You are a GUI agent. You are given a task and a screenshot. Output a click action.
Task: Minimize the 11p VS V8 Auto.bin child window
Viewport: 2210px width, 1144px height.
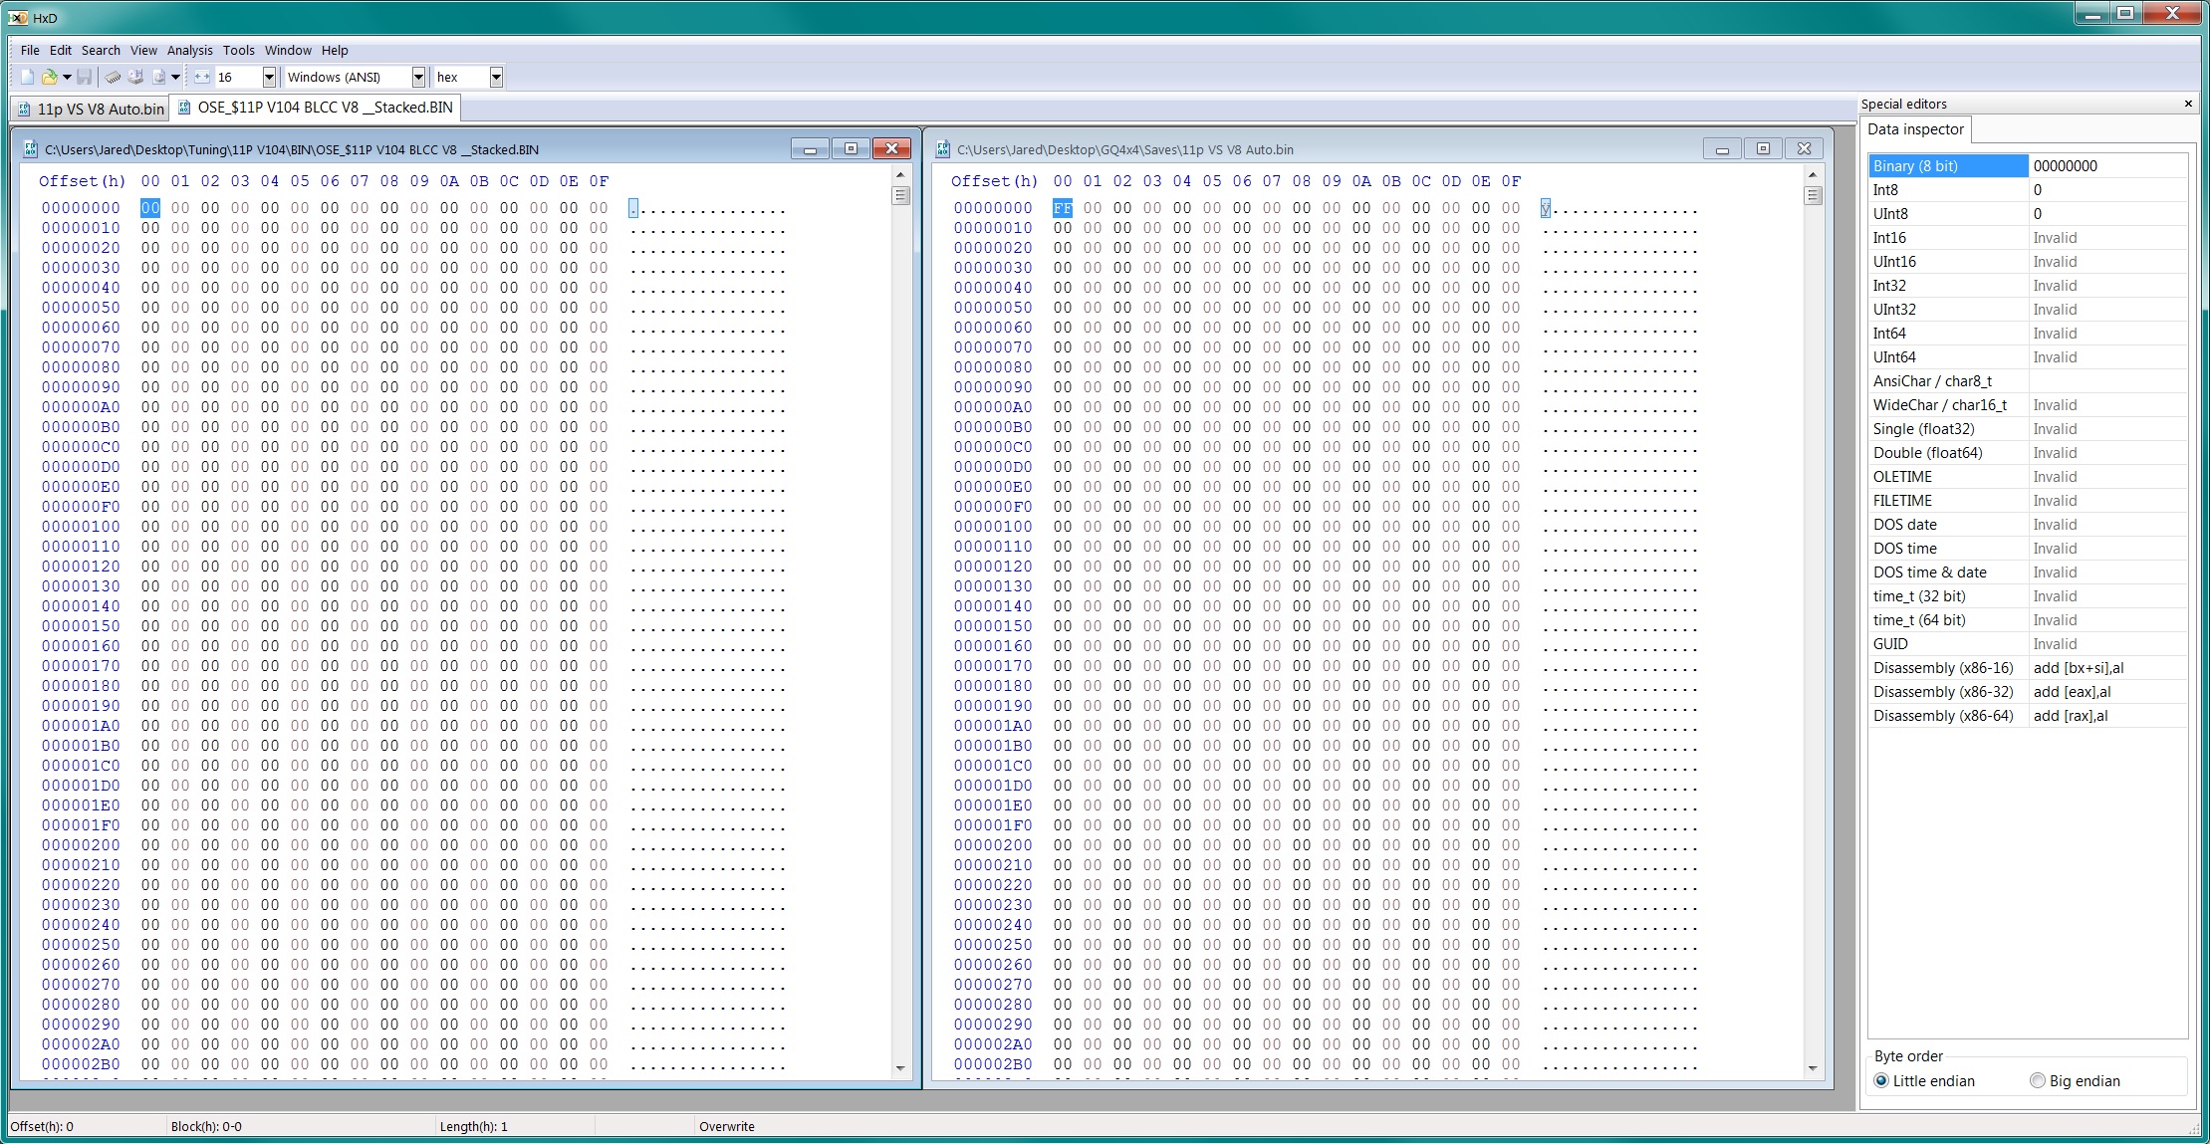pyautogui.click(x=1722, y=149)
